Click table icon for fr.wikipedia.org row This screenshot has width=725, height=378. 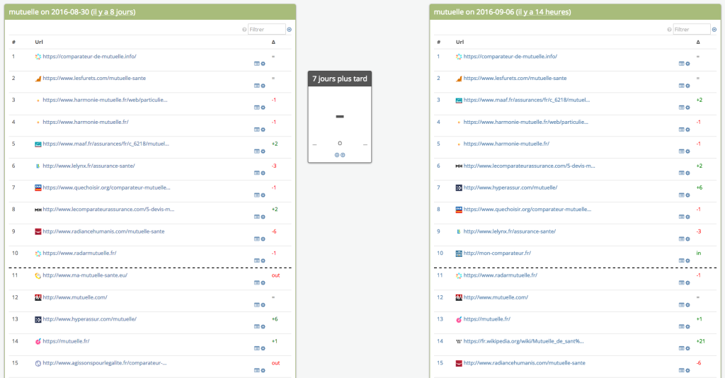682,348
